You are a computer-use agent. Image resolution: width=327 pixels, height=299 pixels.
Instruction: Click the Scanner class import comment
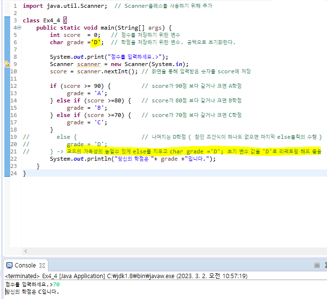(x=163, y=6)
